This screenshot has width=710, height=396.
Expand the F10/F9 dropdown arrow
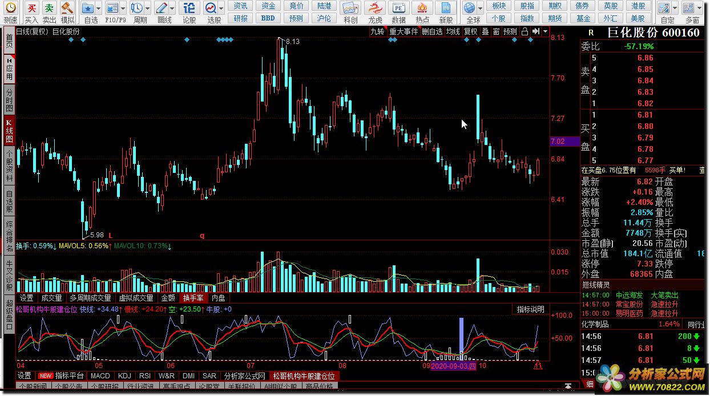click(x=123, y=9)
